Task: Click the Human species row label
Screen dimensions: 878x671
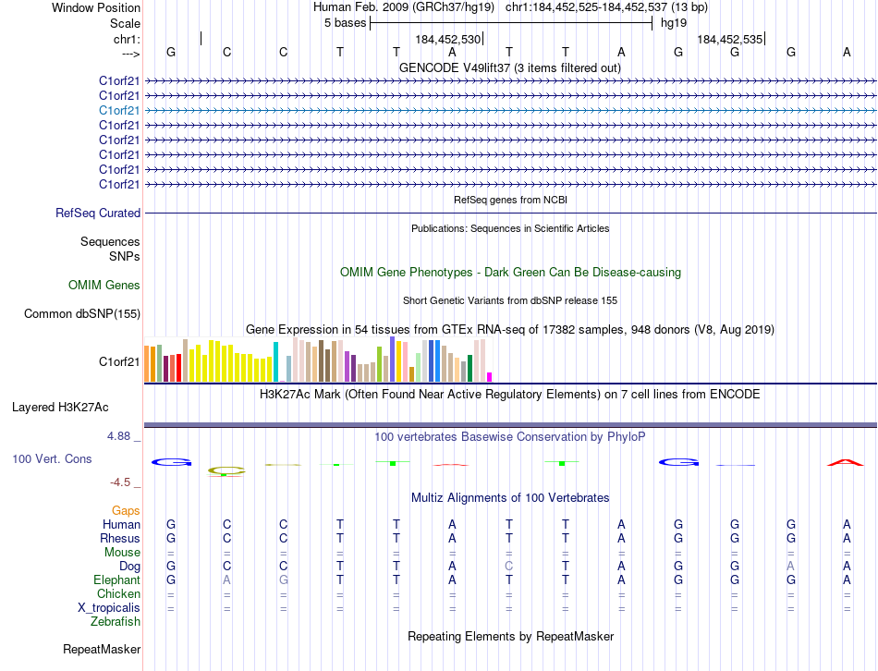Action: 121,524
